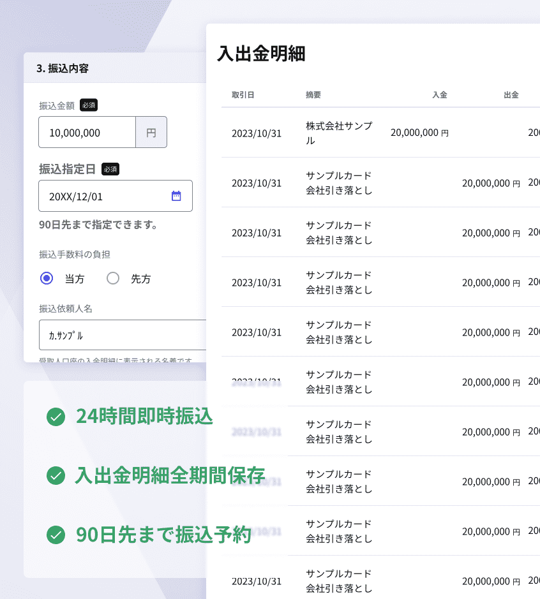
Task: Click 2023/10/31 date in last table row
Action: point(257,581)
